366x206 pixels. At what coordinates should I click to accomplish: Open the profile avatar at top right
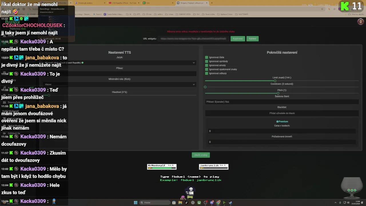(361, 21)
